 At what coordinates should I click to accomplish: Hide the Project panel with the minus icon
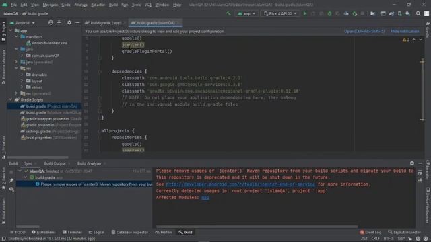77,22
